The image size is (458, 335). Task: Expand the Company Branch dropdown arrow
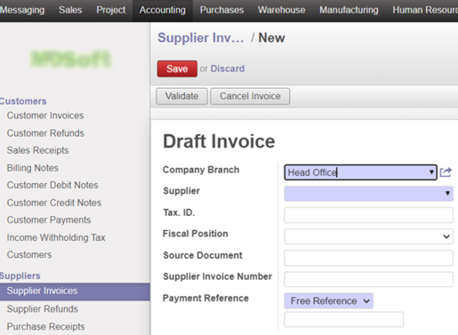431,172
